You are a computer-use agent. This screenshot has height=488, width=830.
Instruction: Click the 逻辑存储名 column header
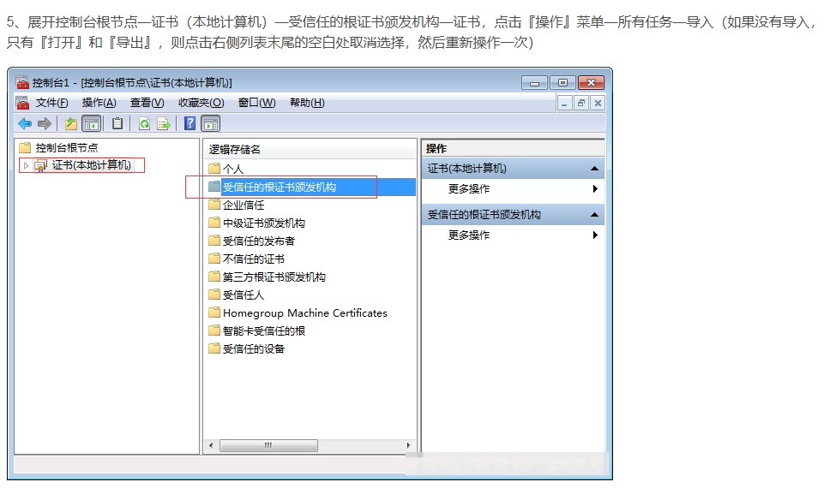click(x=235, y=149)
